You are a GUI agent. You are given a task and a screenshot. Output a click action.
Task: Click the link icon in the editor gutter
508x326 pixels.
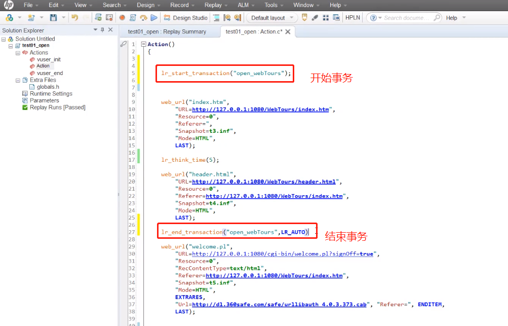pos(124,44)
